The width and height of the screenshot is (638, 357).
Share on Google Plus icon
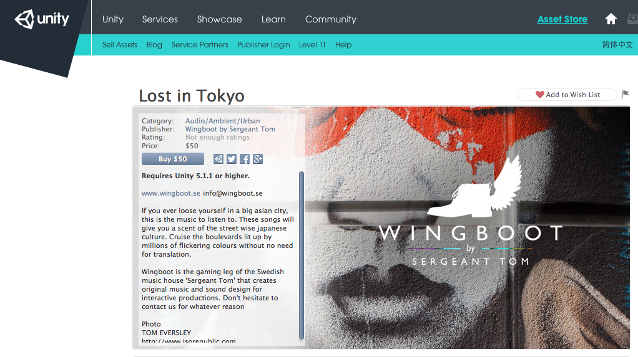click(x=258, y=159)
